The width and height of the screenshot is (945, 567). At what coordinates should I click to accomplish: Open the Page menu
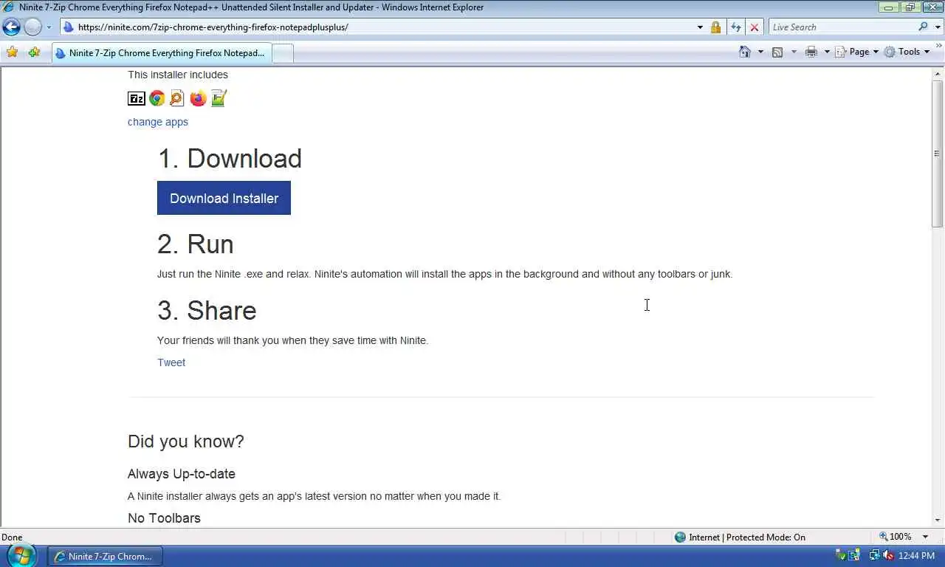pos(857,52)
